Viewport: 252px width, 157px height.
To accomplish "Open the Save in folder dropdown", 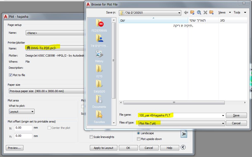I will pos(150,13).
